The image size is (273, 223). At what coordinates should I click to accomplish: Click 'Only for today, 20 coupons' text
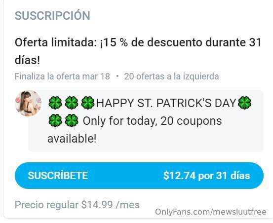click(152, 121)
